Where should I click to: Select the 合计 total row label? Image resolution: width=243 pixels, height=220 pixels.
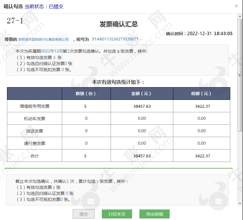point(35,156)
